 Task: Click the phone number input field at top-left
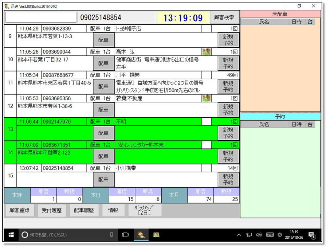click(41, 17)
